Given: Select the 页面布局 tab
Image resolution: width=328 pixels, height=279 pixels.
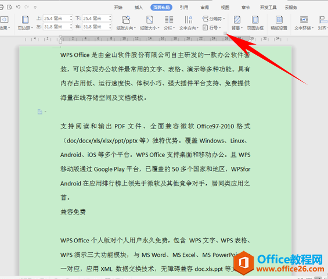Looking at the screenshot, I should 161,8.
